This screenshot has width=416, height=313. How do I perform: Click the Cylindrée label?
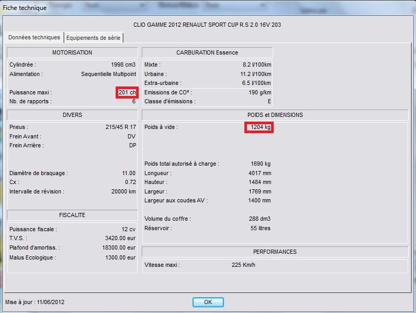click(23, 64)
